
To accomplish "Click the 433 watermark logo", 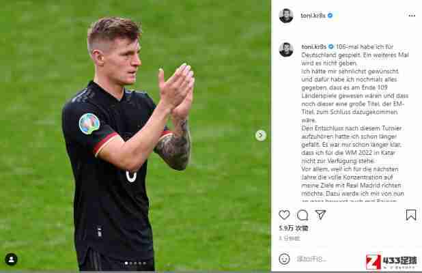I will click(x=391, y=261).
